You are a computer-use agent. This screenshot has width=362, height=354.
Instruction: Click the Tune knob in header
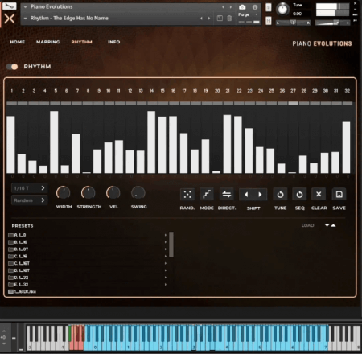[282, 10]
